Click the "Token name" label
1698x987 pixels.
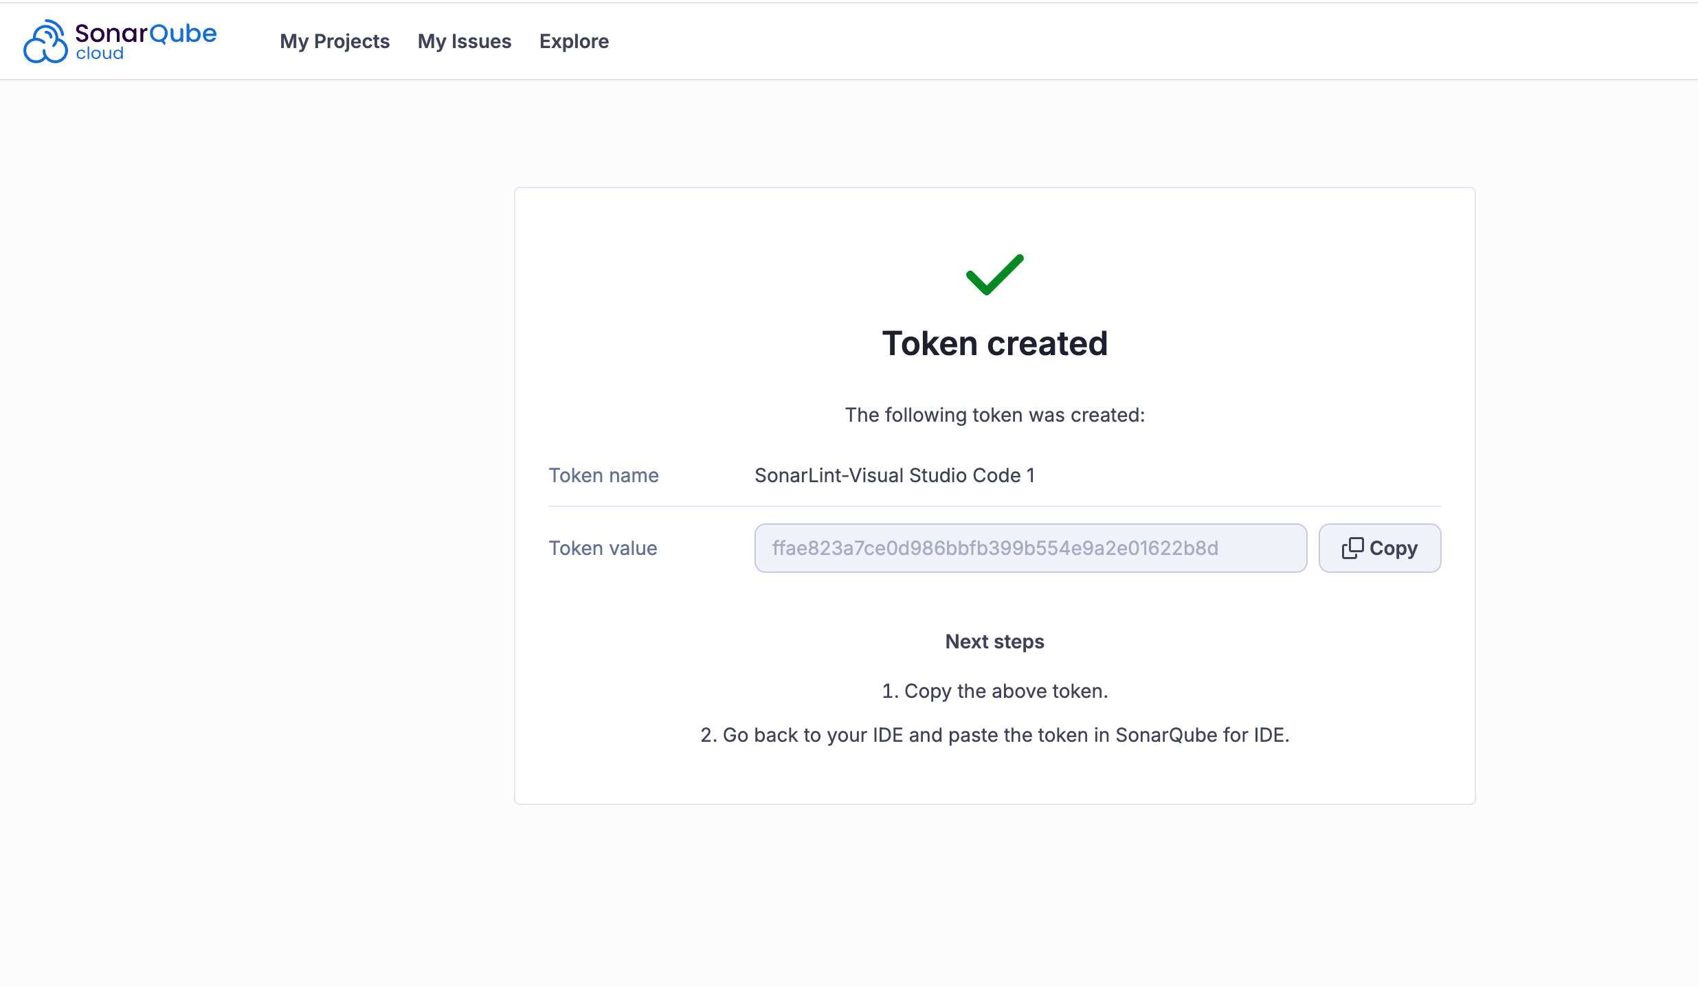(603, 475)
